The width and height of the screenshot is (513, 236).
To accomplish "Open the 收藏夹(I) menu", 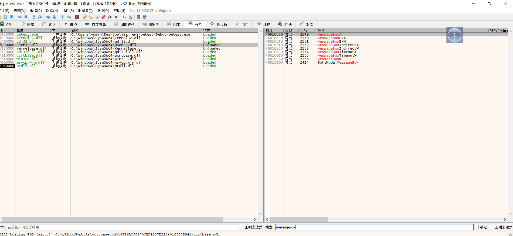I will tap(85, 11).
